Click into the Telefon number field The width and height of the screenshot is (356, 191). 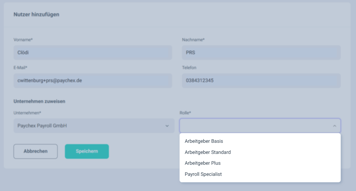261,81
